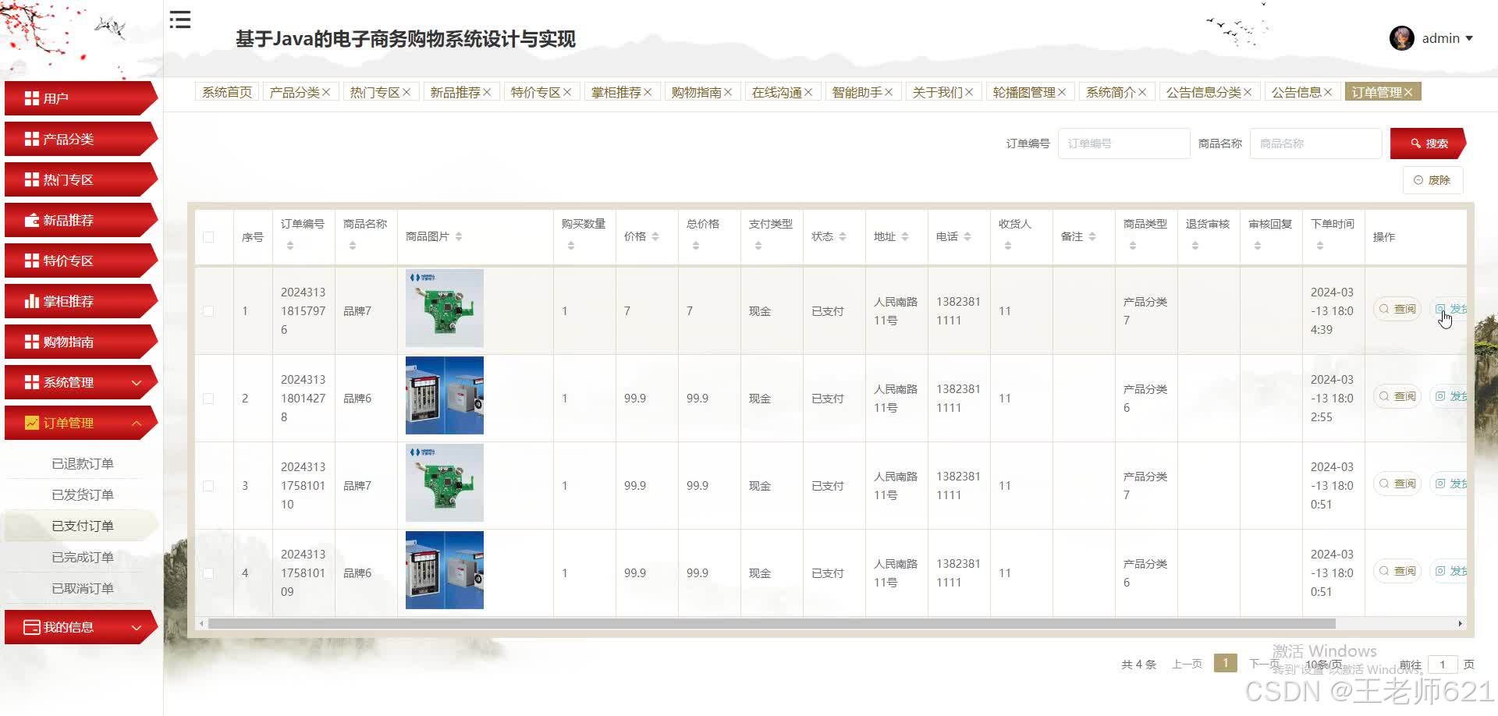Close the 掌柜推荐 tab

tap(648, 92)
